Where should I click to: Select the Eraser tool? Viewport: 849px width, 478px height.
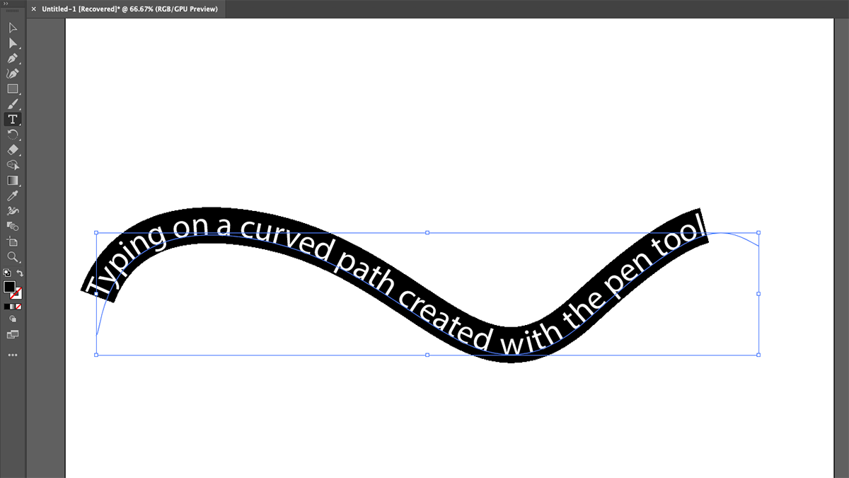13,150
